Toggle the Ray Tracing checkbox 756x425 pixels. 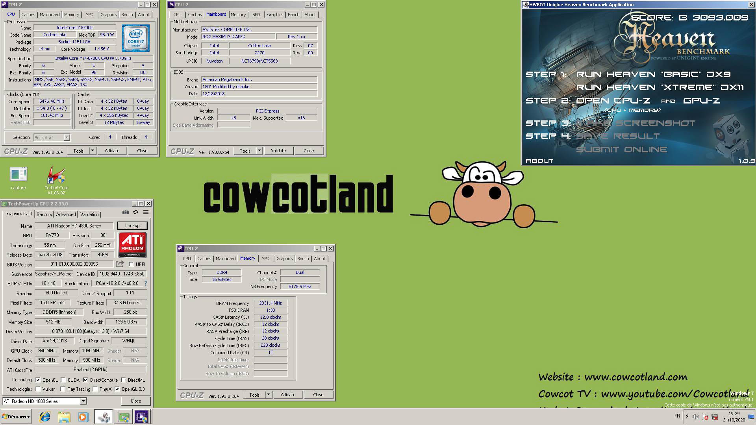coord(63,389)
